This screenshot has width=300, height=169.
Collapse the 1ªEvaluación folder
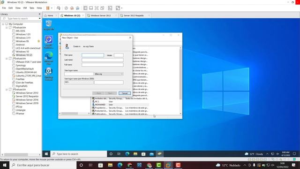pos(7,28)
